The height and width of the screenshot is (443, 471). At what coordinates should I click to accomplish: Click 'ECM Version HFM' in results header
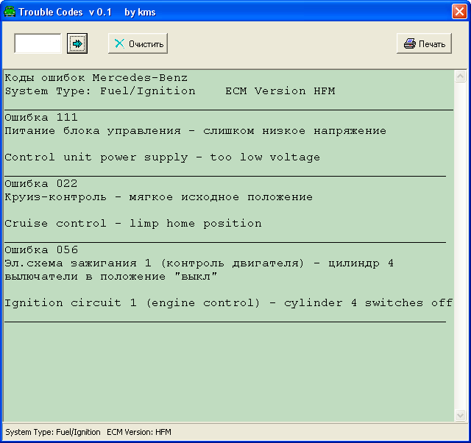(x=280, y=91)
